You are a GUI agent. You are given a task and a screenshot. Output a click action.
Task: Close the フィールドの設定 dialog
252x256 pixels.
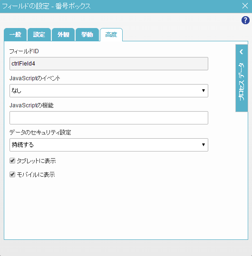(x=245, y=6)
